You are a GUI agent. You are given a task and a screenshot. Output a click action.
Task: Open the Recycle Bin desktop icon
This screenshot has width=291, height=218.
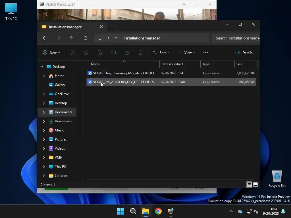point(277,179)
